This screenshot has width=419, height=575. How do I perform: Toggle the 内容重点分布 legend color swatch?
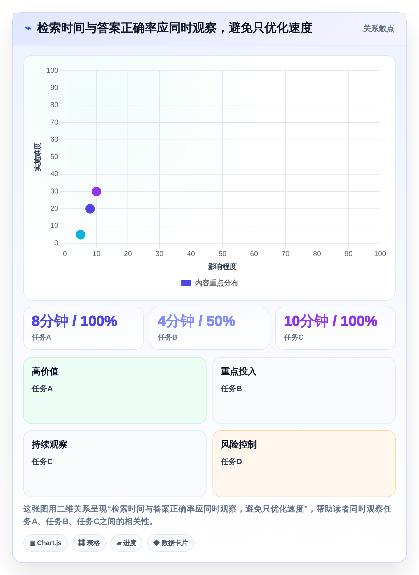coord(186,283)
